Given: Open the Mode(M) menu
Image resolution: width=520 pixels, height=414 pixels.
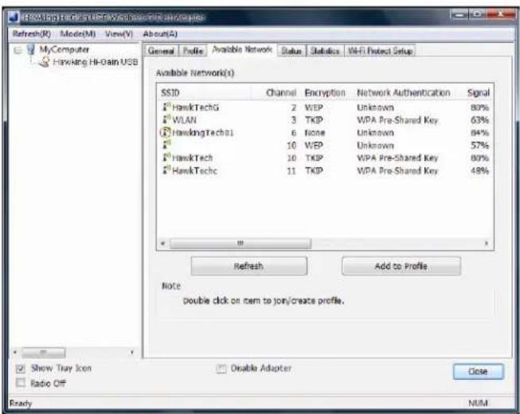Looking at the screenshot, I should point(78,33).
